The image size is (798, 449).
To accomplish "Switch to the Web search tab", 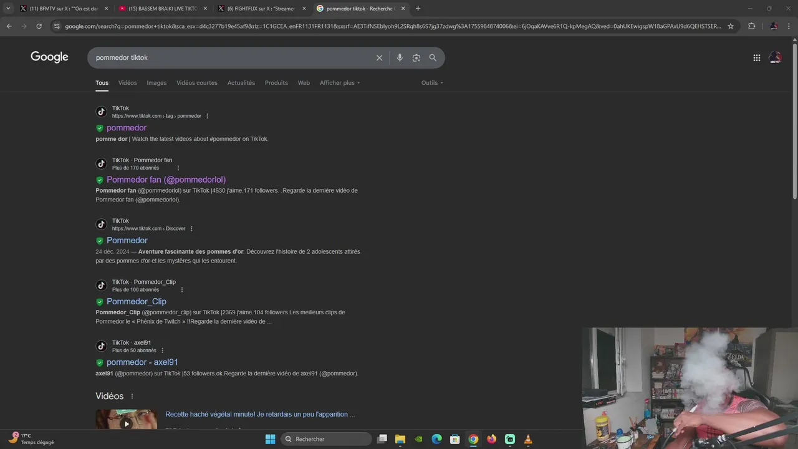I will pos(304,83).
